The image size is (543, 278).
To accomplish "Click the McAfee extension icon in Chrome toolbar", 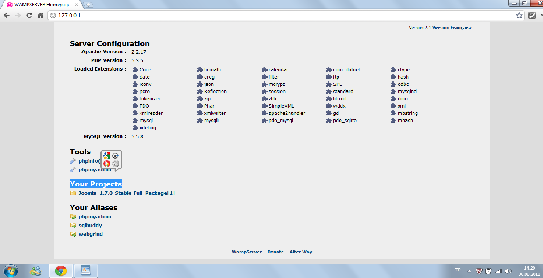I will coord(532,15).
